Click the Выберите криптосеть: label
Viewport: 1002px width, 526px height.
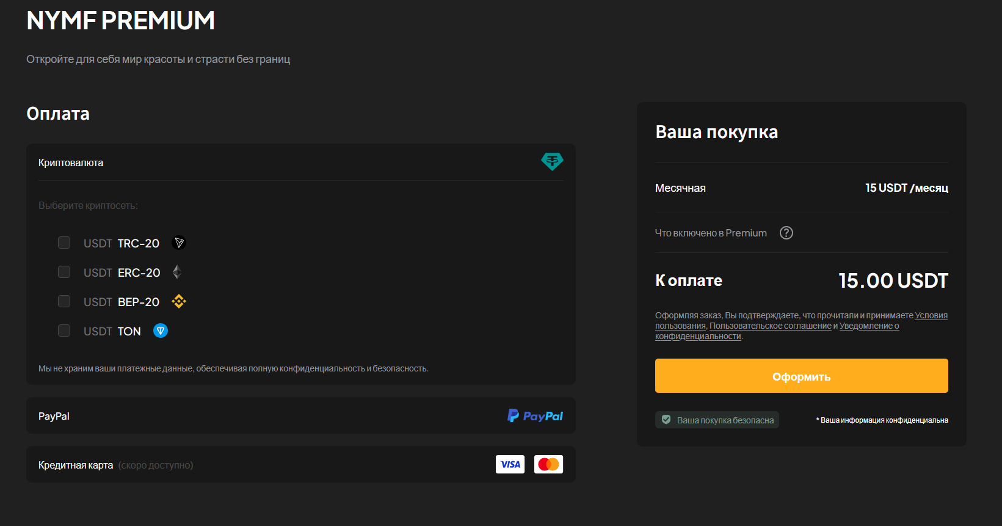89,205
